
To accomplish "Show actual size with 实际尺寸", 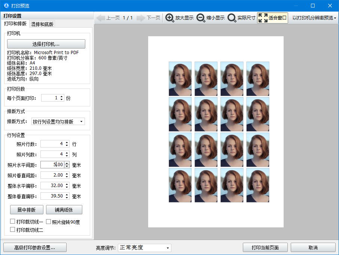I will [x=241, y=18].
